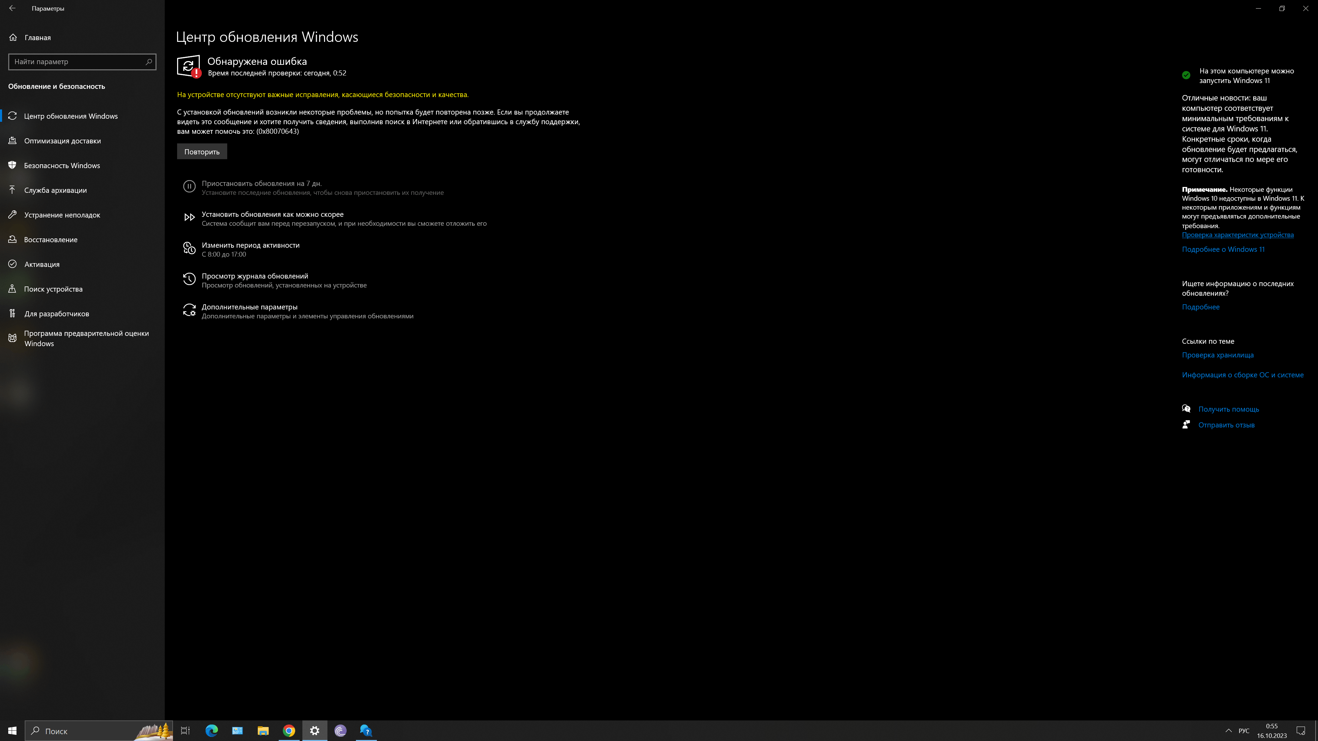Viewport: 1318px width, 741px height.
Task: Open Проверка характеристик устройства link
Action: tap(1238, 235)
